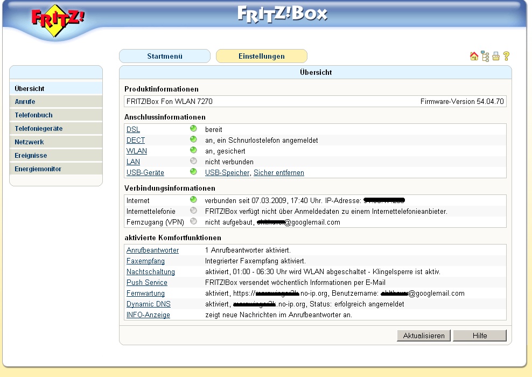Screen dimensions: 532x377
Task: Open the Anrufbeantworter link
Action: click(153, 250)
